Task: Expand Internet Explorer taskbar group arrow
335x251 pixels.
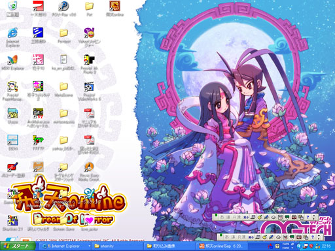Action: click(89, 246)
